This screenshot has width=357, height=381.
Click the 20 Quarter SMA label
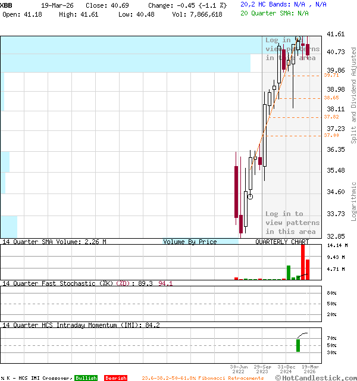(274, 13)
